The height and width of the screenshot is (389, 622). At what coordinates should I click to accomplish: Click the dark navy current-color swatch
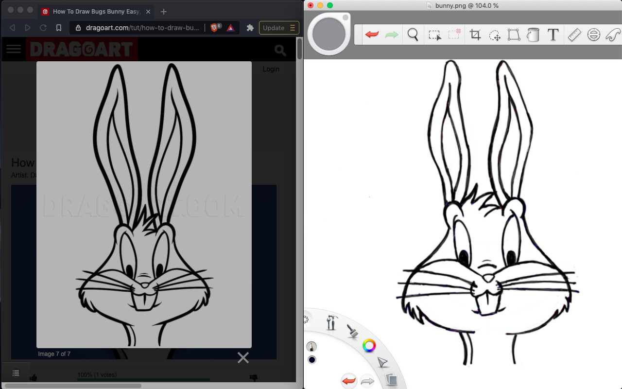click(312, 360)
